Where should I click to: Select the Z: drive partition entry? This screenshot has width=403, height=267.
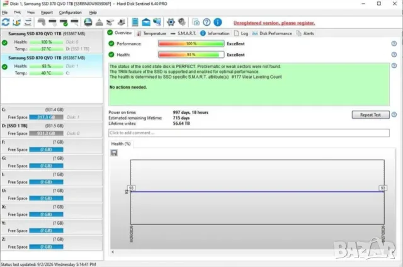(52, 243)
